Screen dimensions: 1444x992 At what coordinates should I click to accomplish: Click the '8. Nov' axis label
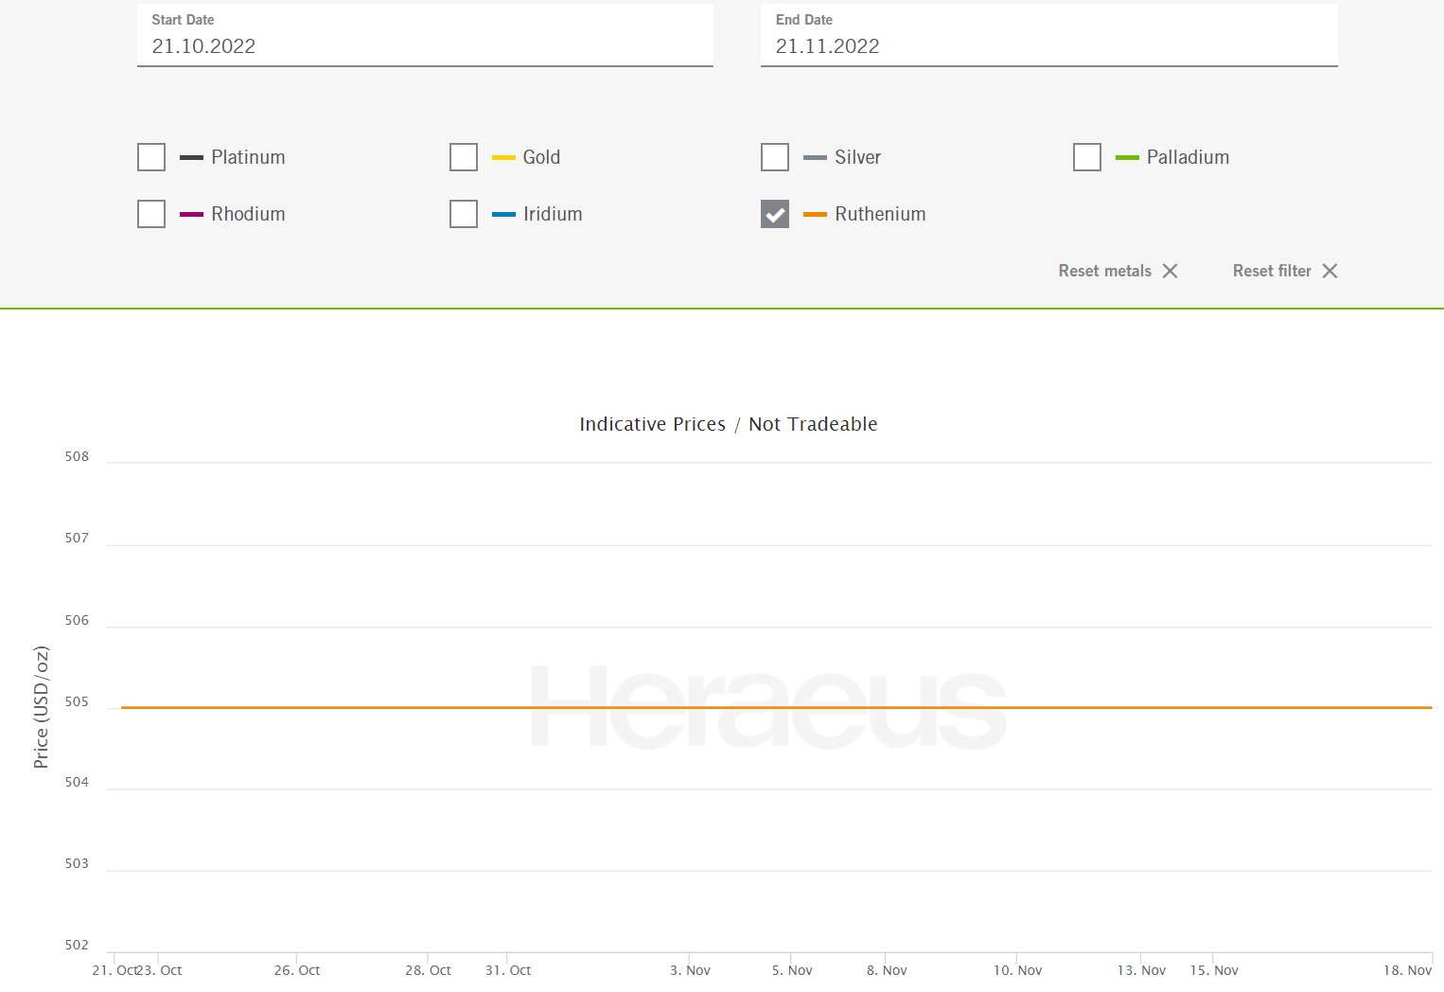pos(887,970)
